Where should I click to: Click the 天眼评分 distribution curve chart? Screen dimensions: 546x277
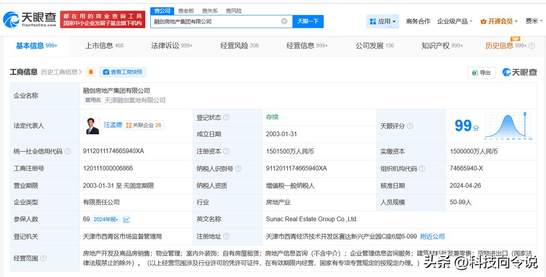[x=508, y=126]
